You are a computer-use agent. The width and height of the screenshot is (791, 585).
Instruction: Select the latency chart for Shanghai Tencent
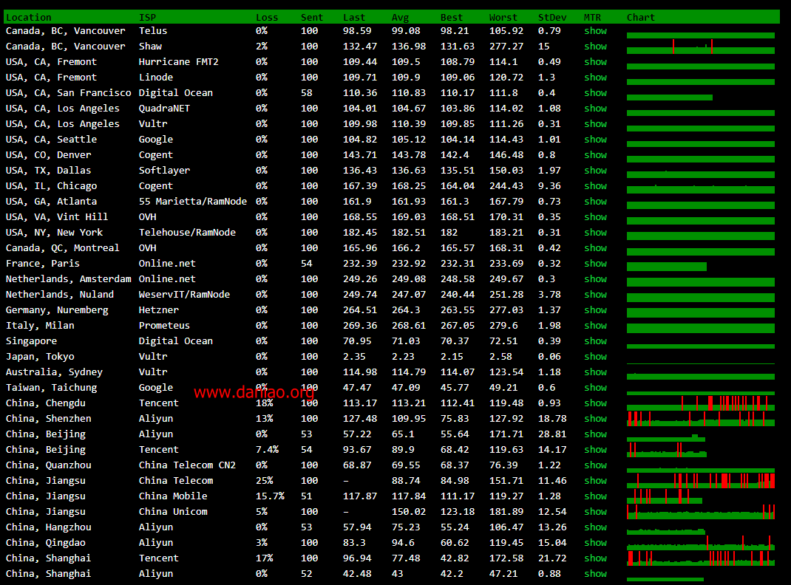coord(701,558)
